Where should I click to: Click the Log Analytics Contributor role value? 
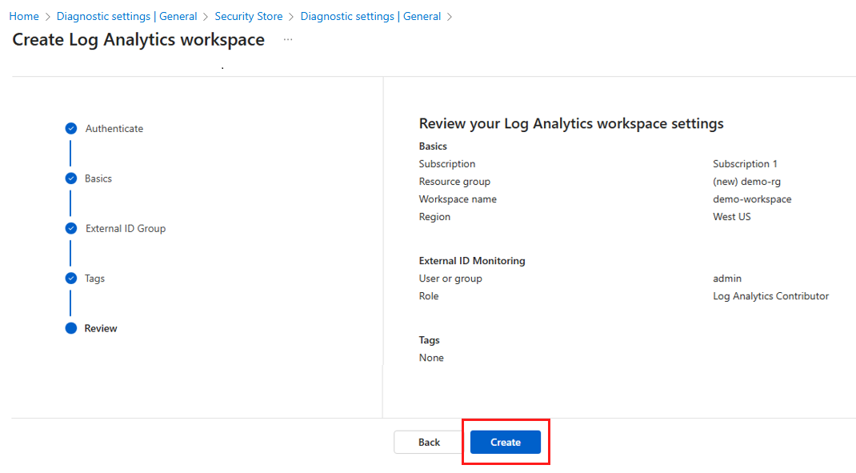pos(770,295)
